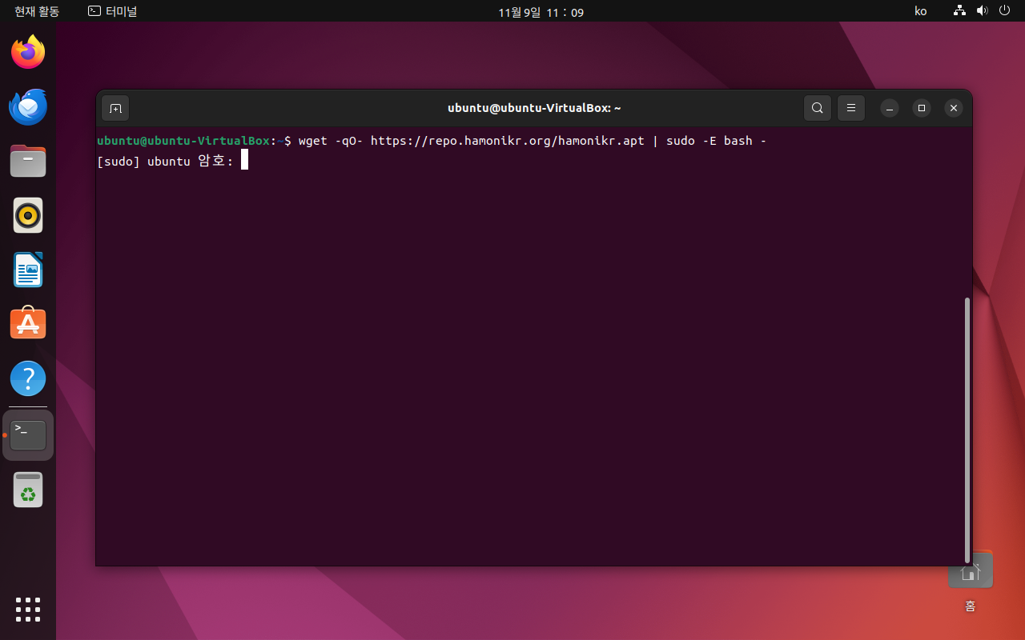Maximize the terminal window

point(922,108)
